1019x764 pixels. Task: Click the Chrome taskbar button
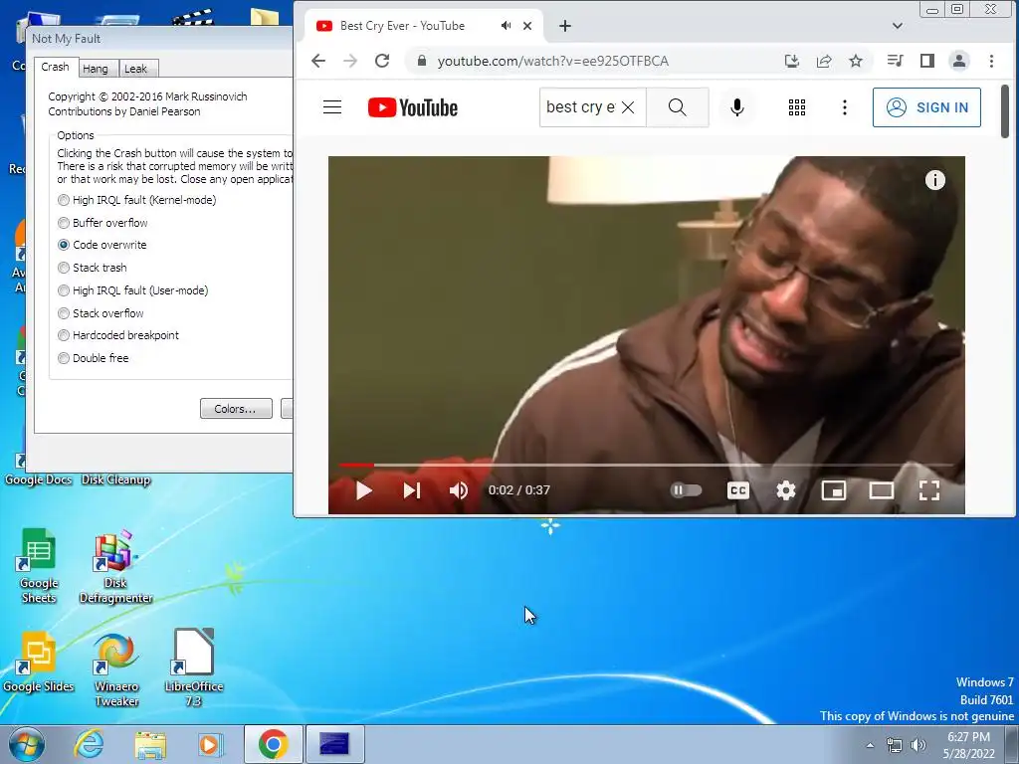273,744
